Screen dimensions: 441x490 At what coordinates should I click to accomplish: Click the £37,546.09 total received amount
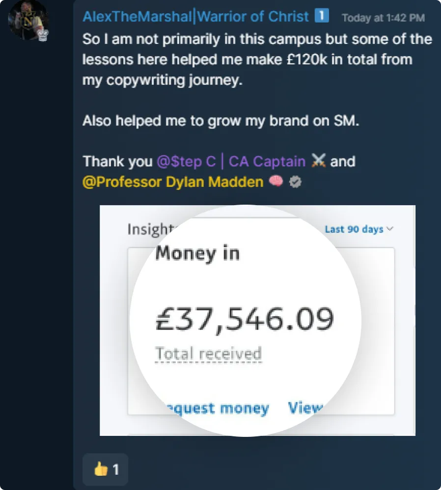tap(245, 318)
